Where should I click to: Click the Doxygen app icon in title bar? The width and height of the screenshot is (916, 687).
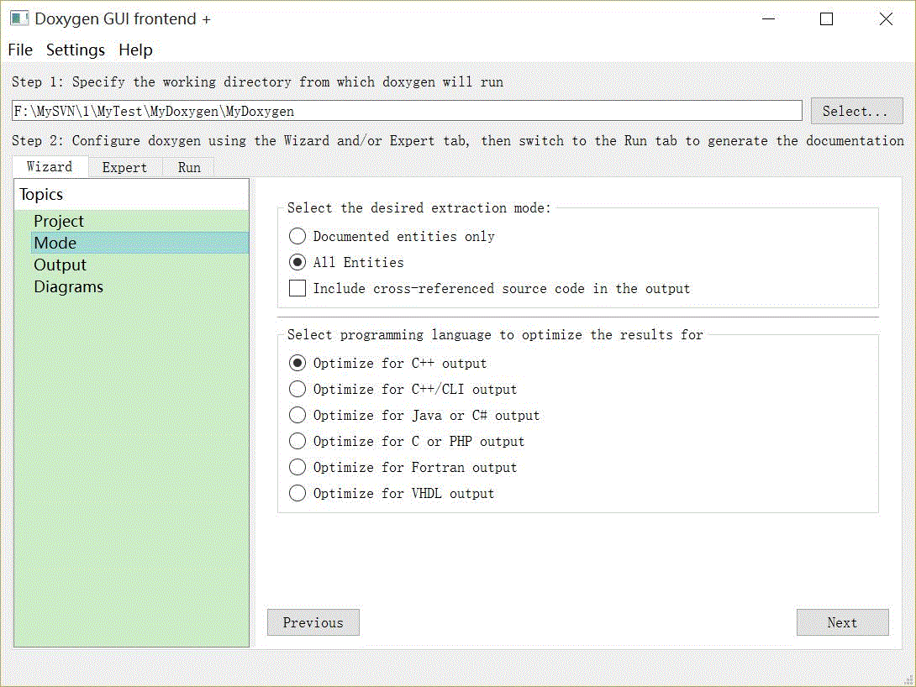click(x=18, y=18)
